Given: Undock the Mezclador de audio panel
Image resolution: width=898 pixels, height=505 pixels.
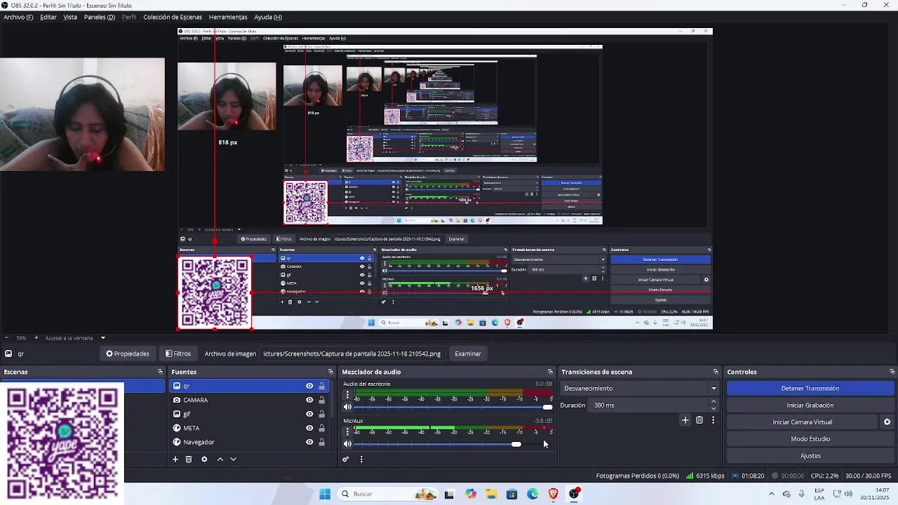Looking at the screenshot, I should [x=550, y=372].
